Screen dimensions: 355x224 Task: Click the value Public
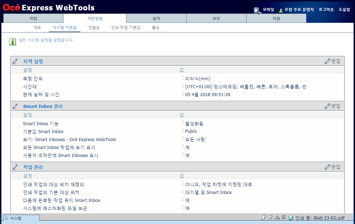pyautogui.click(x=191, y=131)
